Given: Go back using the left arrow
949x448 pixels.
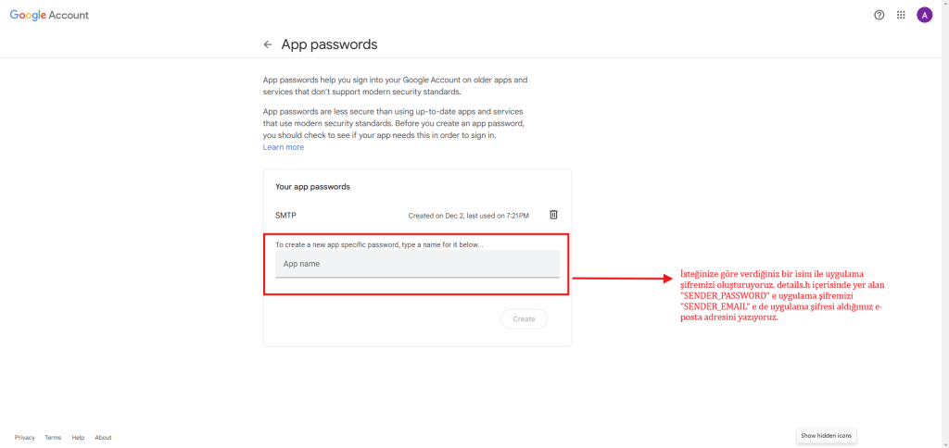Looking at the screenshot, I should tap(268, 44).
